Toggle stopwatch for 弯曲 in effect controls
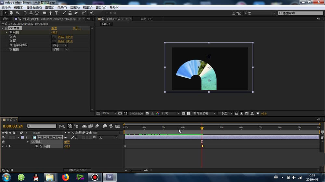The image size is (325, 182). [10, 32]
